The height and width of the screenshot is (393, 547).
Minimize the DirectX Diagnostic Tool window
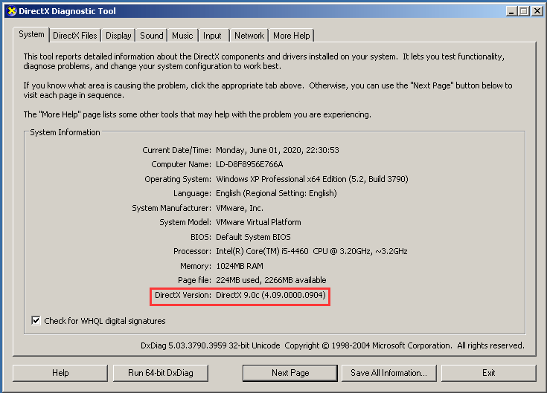click(x=512, y=11)
